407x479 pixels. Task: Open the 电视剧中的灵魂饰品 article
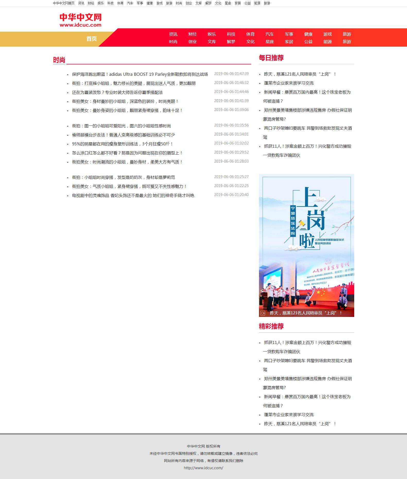click(133, 195)
